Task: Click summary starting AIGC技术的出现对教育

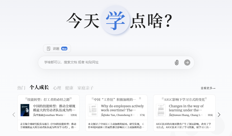Action: [184, 126]
